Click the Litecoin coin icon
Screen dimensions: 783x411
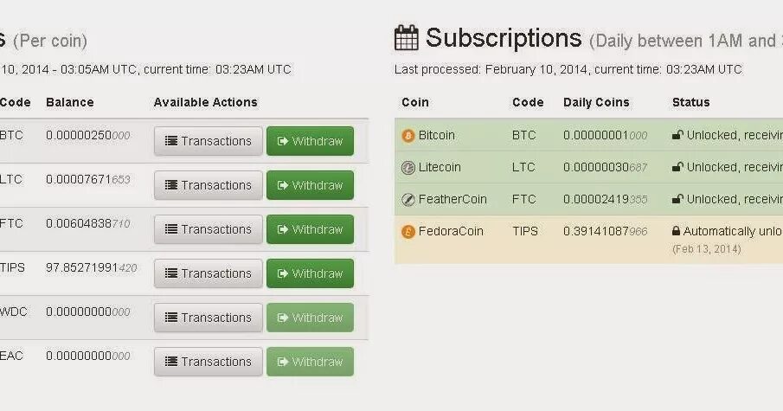408,167
